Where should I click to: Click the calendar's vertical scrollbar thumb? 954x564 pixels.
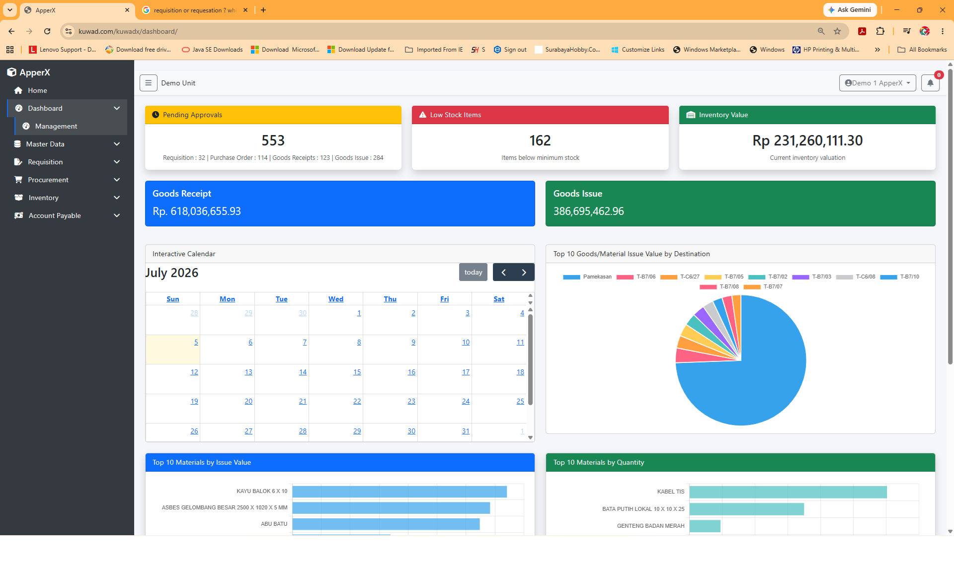click(530, 359)
